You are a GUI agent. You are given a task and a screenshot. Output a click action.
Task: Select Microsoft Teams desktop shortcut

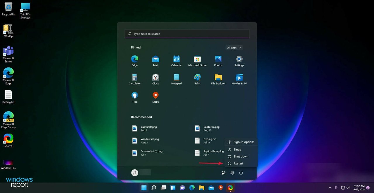[8, 54]
